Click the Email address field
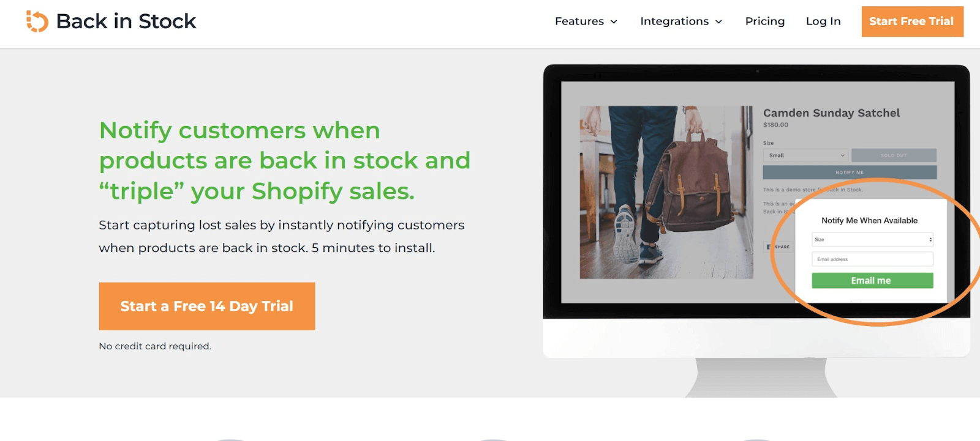This screenshot has height=441, width=980. pos(872,259)
